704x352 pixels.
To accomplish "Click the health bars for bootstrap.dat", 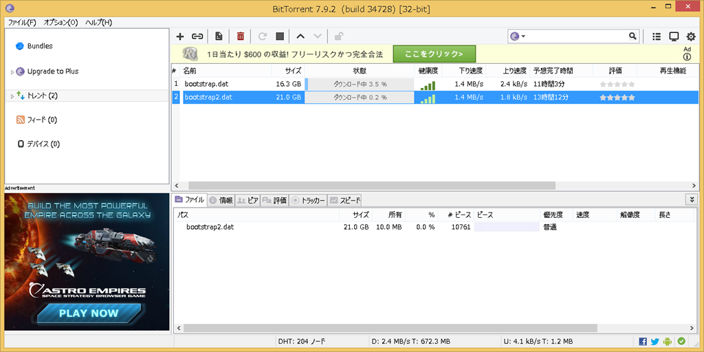I will tap(428, 85).
